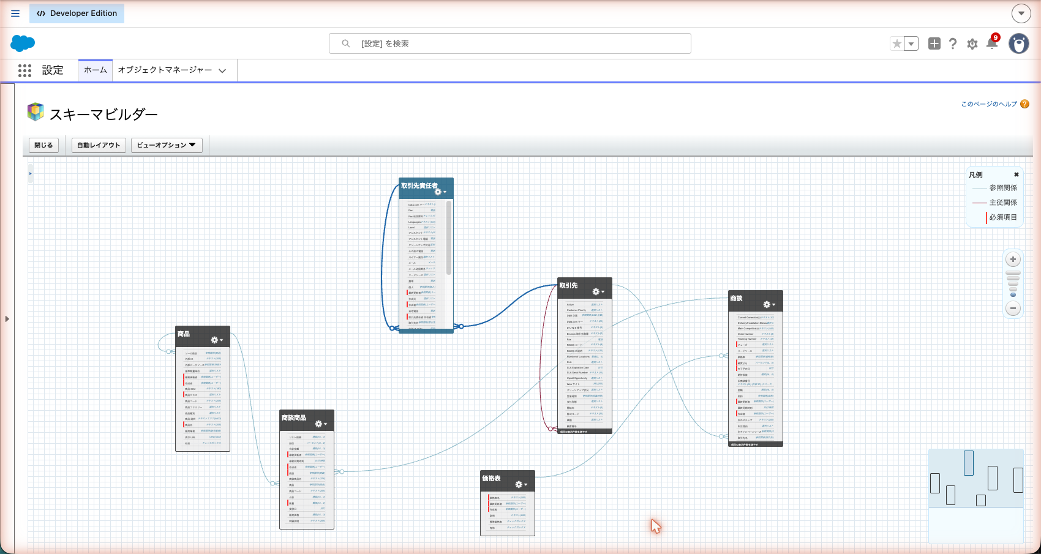Zoom out with the minus button
Image resolution: width=1041 pixels, height=554 pixels.
coord(1013,309)
